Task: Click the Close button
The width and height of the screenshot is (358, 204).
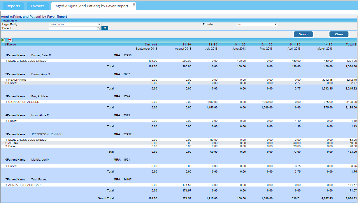Action: tap(339, 34)
